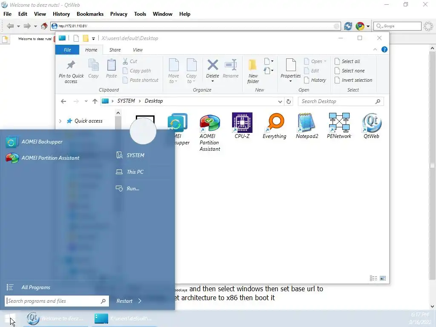Click the Restart button in start menu

[x=124, y=301]
